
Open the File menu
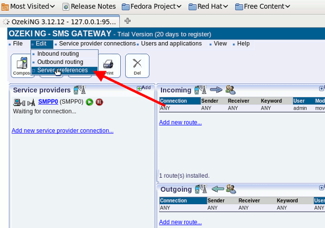18,44
